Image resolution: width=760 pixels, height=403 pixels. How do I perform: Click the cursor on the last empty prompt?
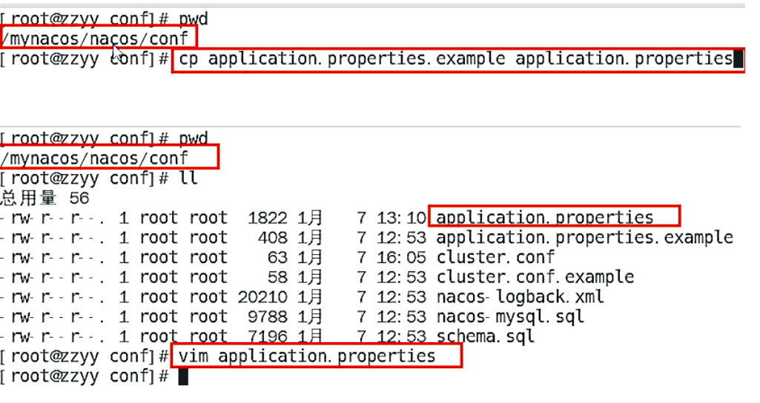(x=183, y=376)
